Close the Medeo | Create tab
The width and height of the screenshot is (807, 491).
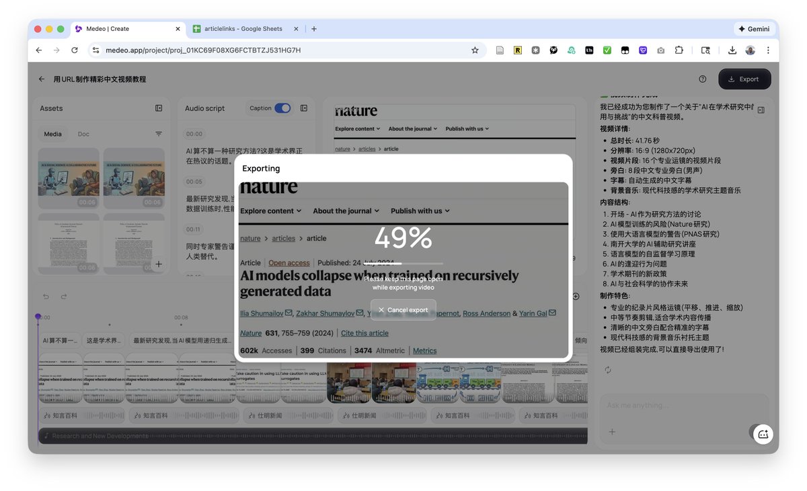[x=178, y=29]
